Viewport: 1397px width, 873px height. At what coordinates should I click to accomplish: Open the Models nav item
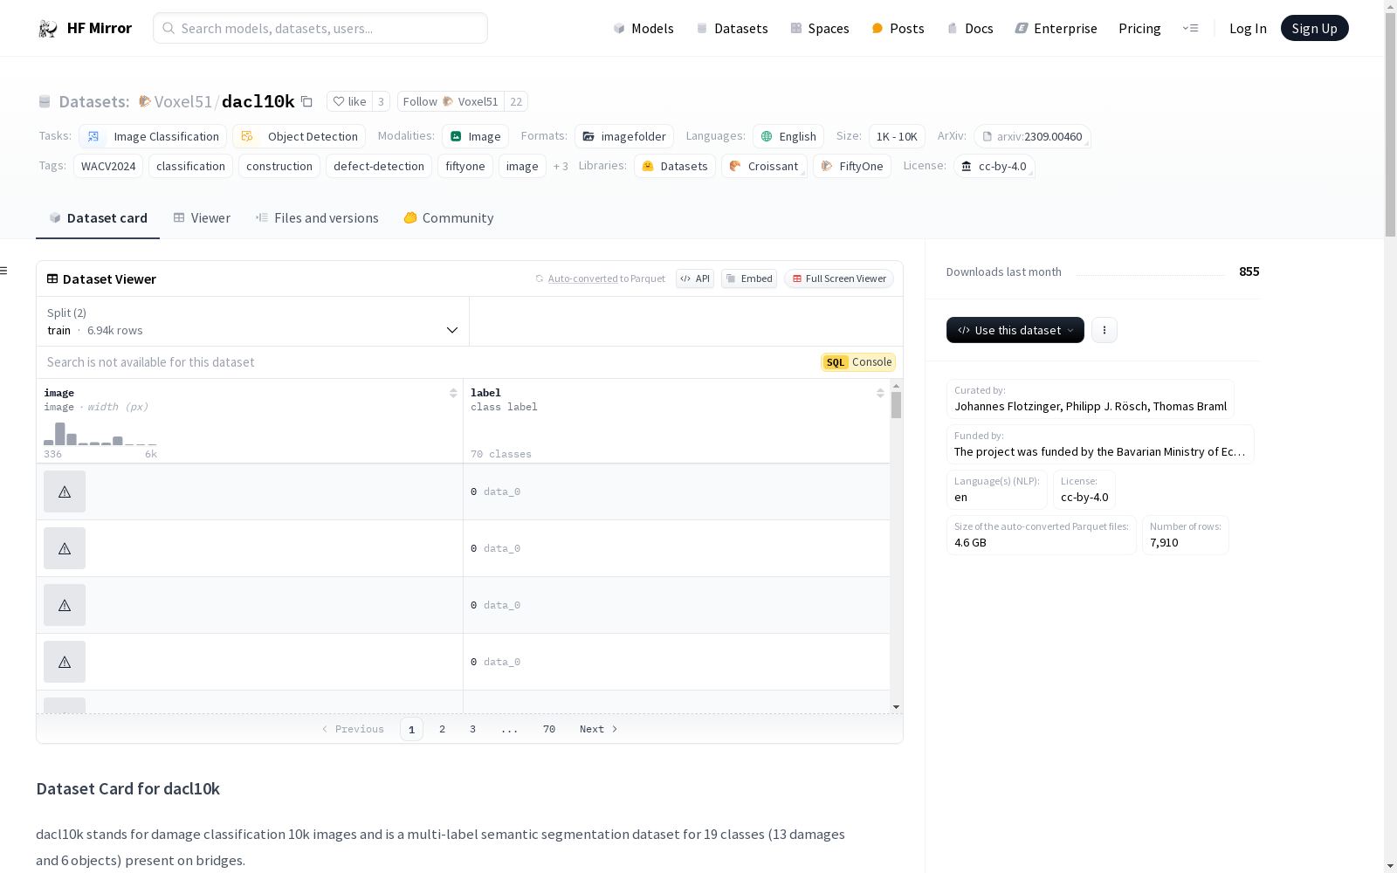click(x=643, y=28)
